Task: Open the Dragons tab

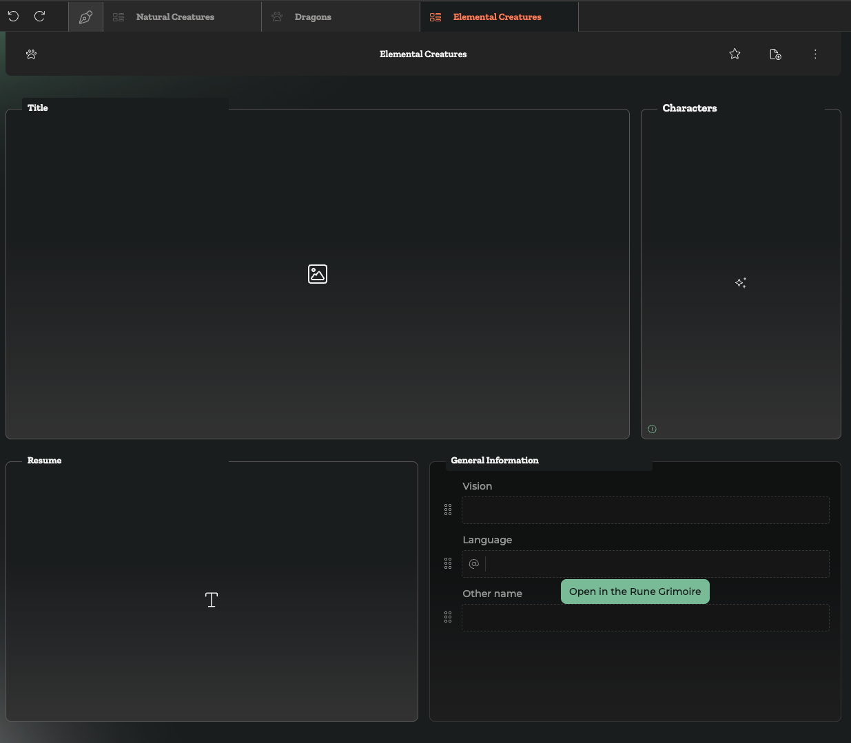Action: tap(313, 17)
